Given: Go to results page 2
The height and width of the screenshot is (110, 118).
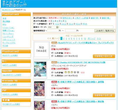Looking at the screenshot, I should point(64,39).
